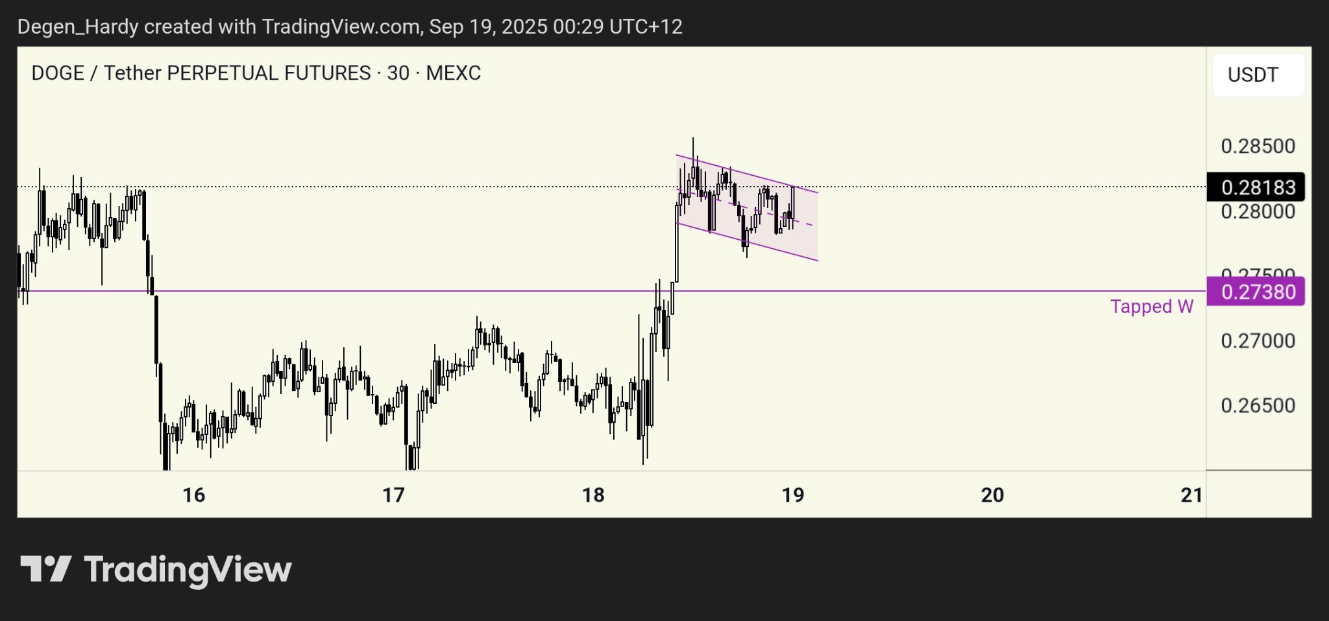
Task: Click the 0.28500 price axis label
Action: 1258,146
